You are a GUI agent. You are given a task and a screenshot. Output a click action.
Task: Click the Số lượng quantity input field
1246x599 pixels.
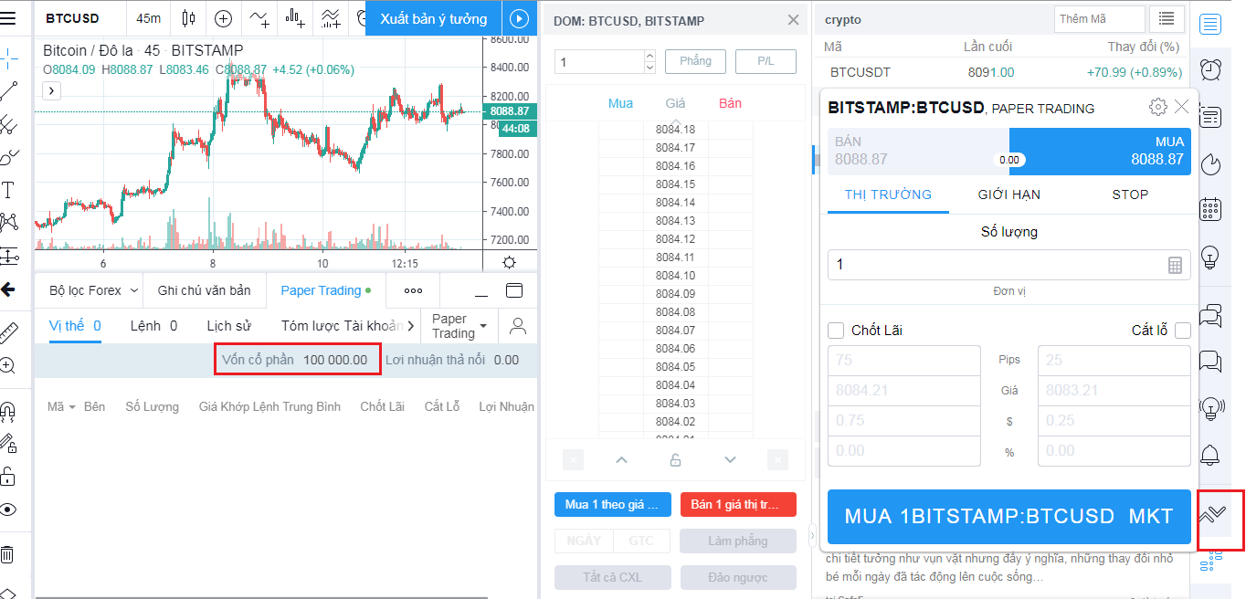point(996,265)
